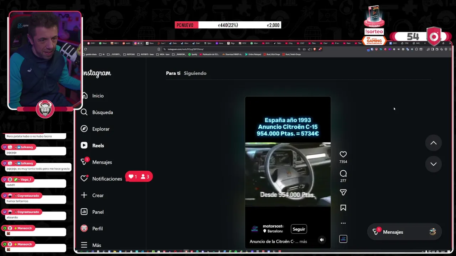Open the reel's audio thumbnail
Image resolution: width=456 pixels, height=256 pixels.
pos(343,239)
